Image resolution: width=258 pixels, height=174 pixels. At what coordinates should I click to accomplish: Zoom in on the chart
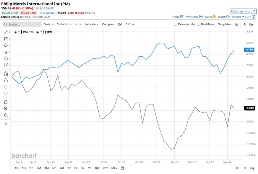click(x=6, y=109)
